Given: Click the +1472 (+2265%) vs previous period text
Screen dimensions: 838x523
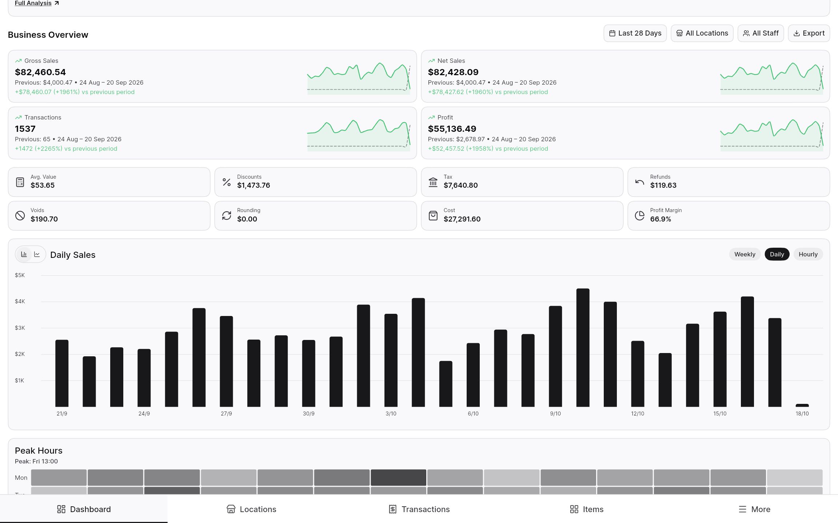Looking at the screenshot, I should click(x=66, y=149).
